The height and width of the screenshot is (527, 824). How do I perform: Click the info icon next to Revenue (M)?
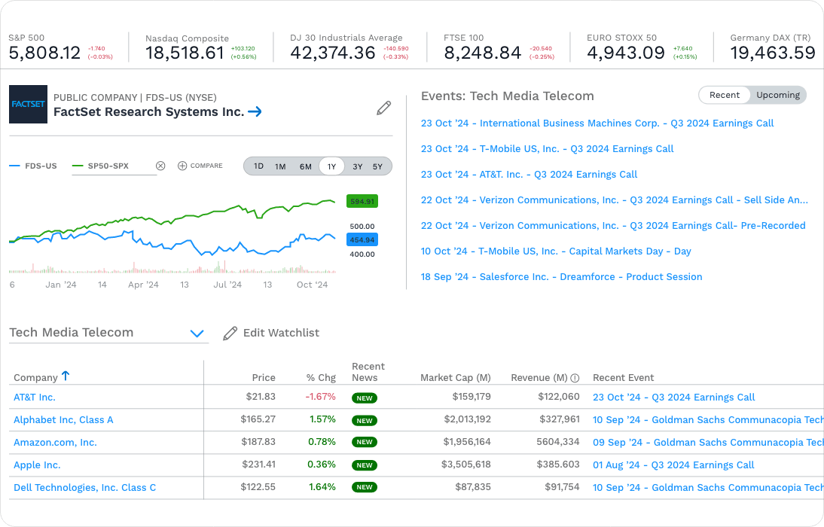(x=575, y=377)
